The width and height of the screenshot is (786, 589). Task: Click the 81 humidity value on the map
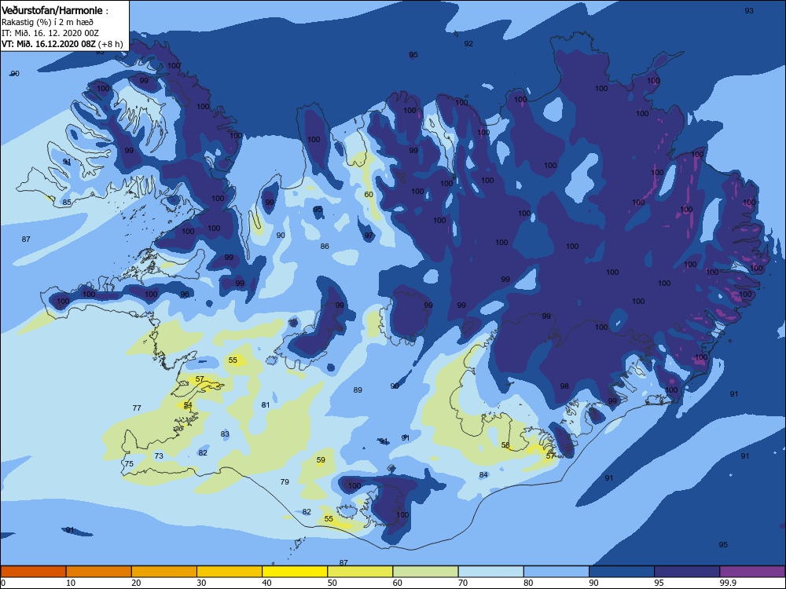(266, 404)
